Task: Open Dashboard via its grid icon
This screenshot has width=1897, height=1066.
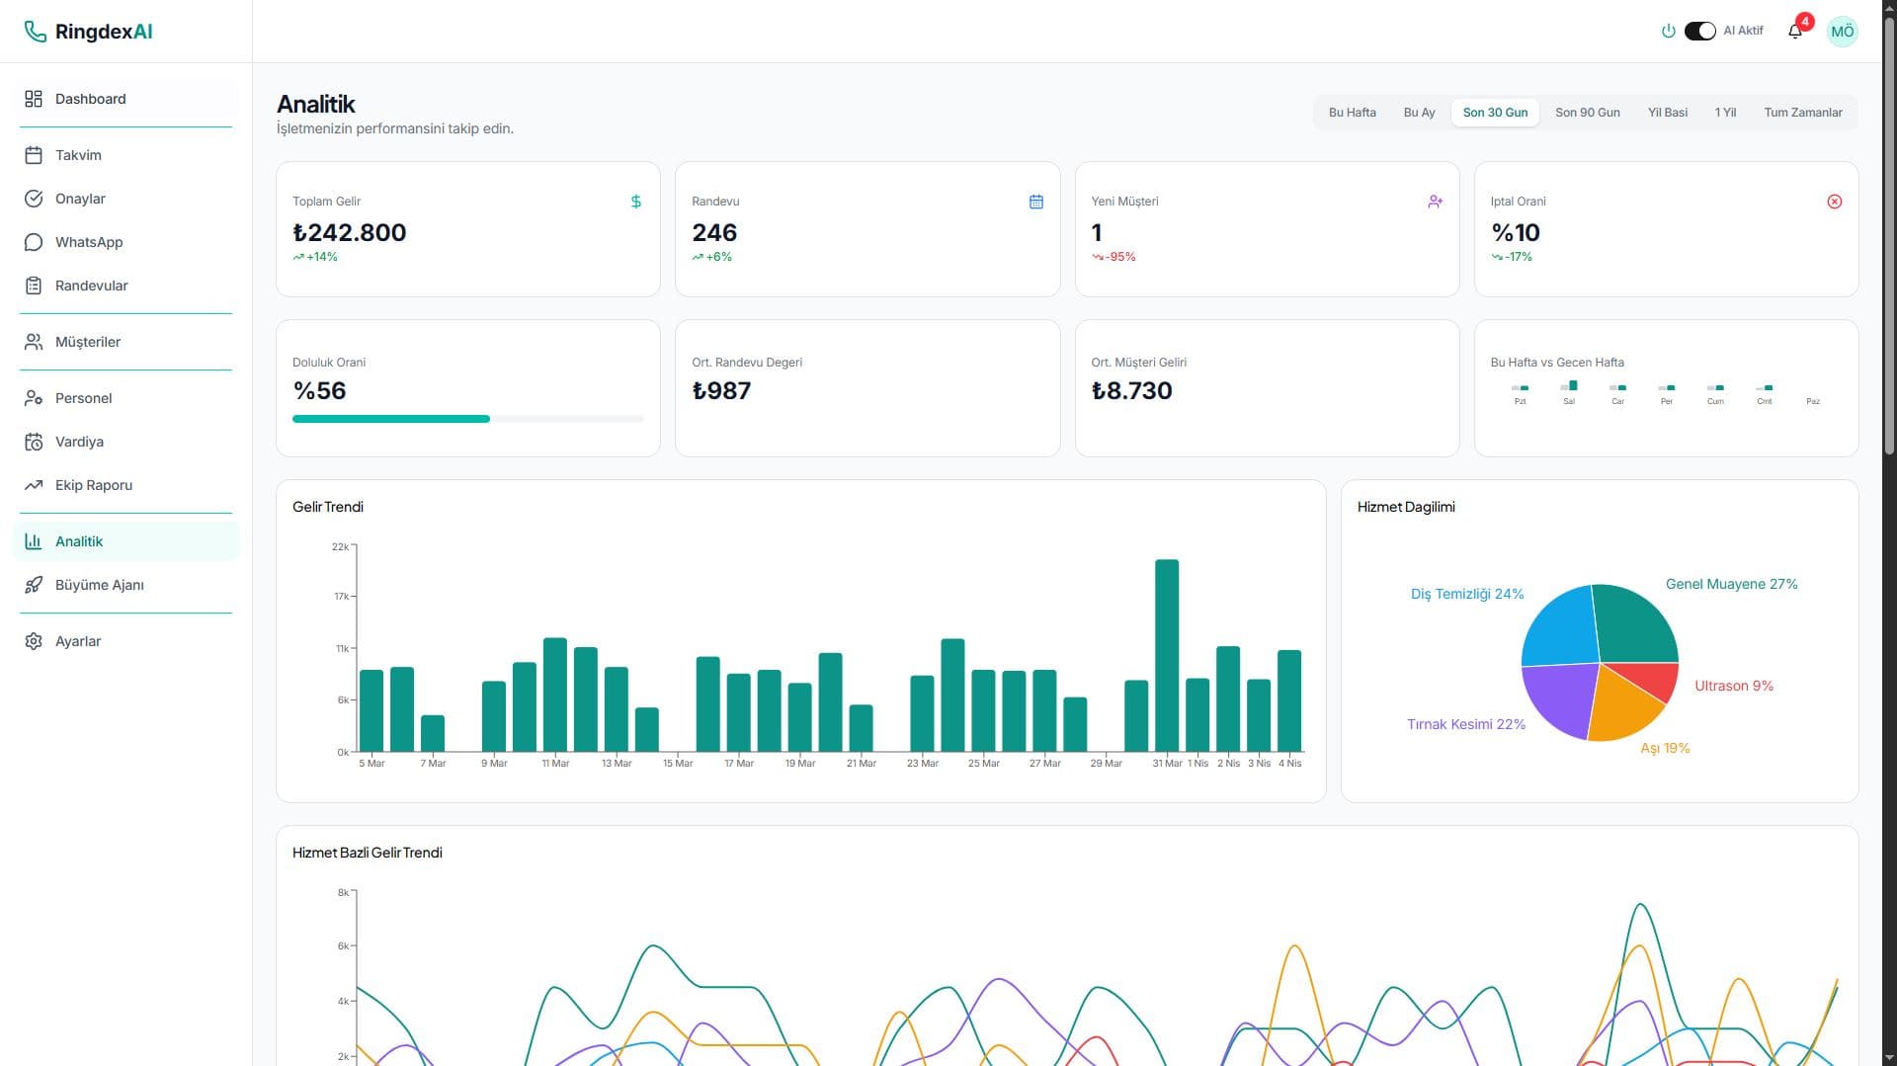Action: [34, 99]
